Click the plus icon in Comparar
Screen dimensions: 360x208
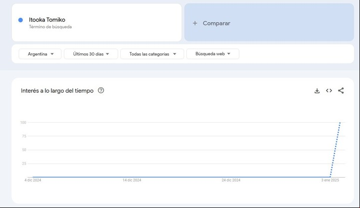click(x=195, y=23)
